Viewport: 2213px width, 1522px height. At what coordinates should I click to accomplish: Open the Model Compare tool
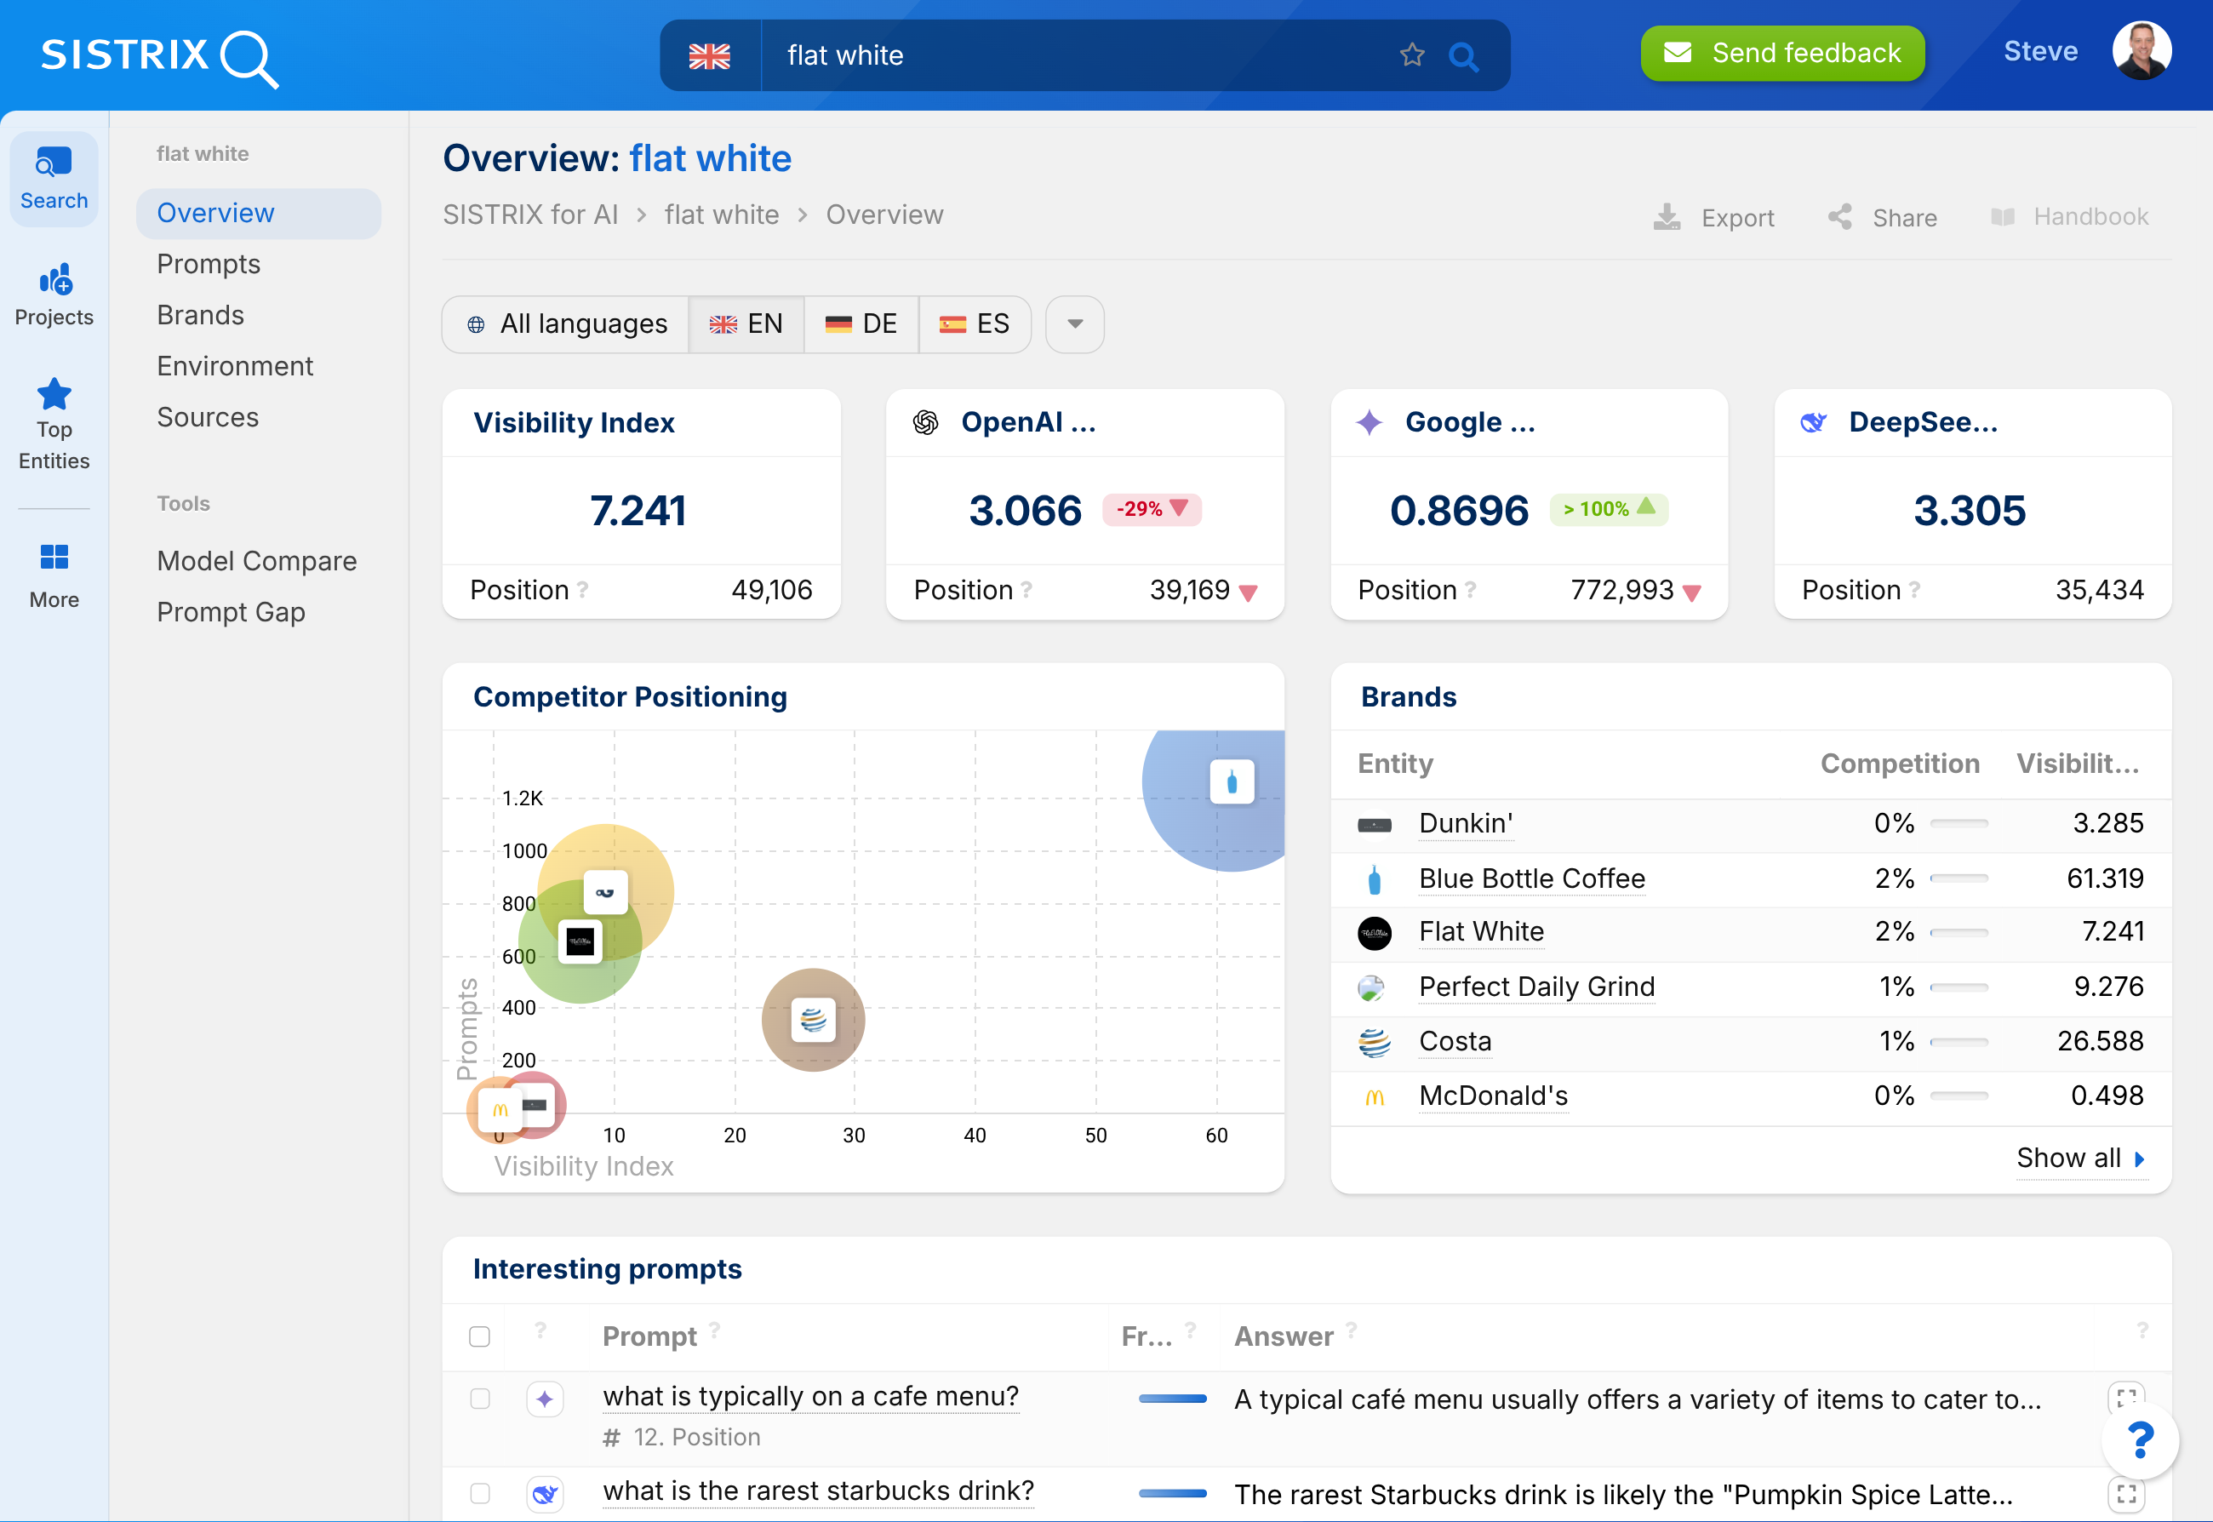[x=256, y=561]
